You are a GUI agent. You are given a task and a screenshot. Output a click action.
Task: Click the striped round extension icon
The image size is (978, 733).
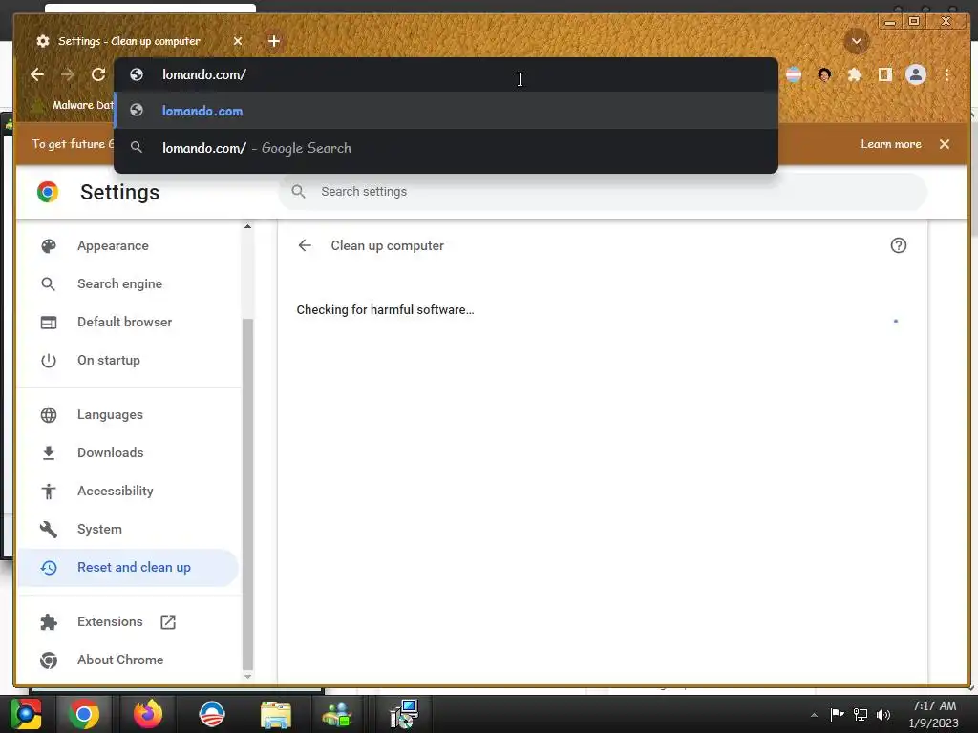(x=794, y=74)
